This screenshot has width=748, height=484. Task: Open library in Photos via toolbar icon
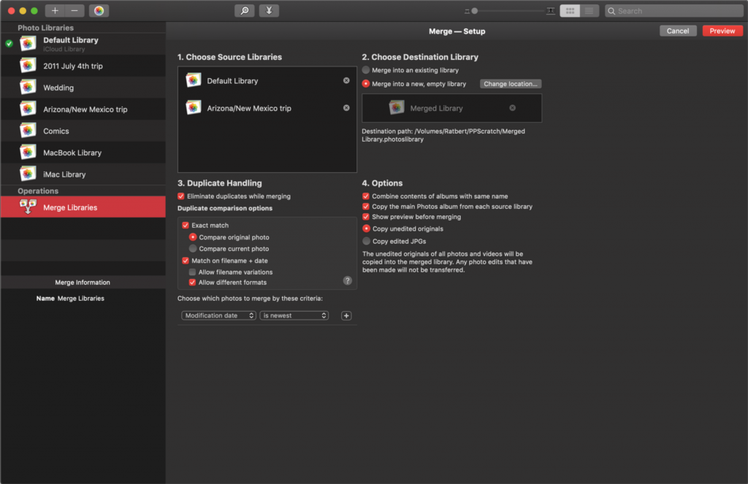tap(99, 11)
